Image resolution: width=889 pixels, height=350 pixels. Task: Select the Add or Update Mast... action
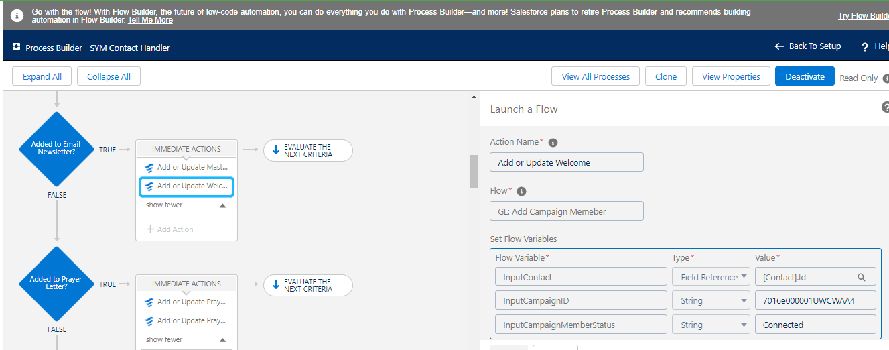(x=186, y=168)
